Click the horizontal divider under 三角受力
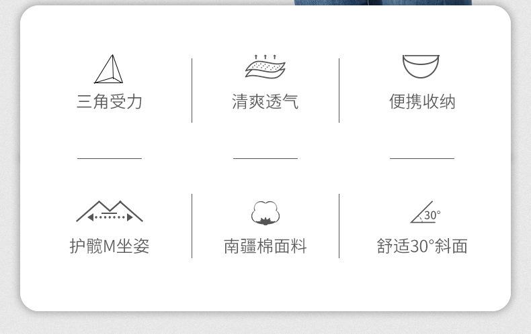Viewport: 531px width, 334px height. click(110, 158)
